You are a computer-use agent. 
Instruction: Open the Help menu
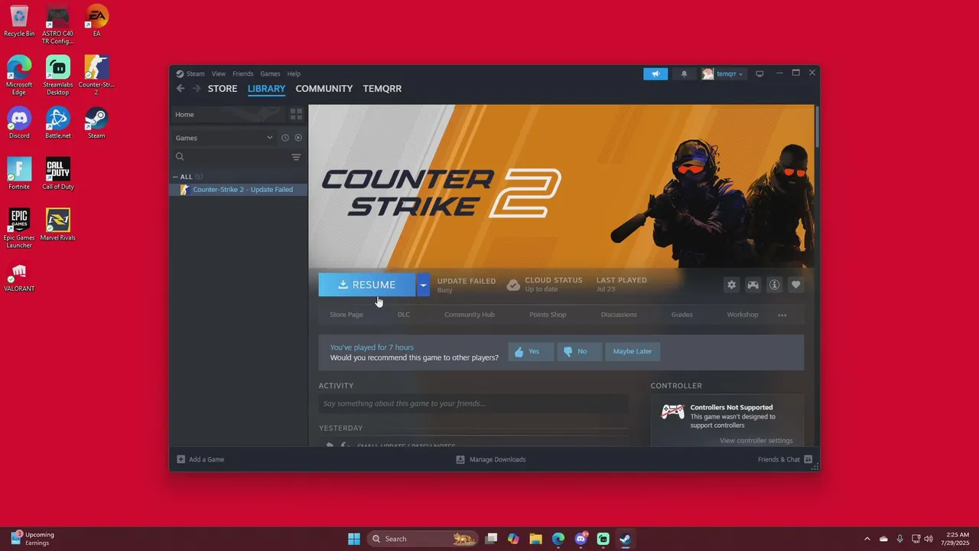(x=294, y=74)
